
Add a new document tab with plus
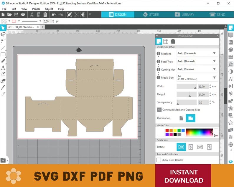tap(42, 27)
